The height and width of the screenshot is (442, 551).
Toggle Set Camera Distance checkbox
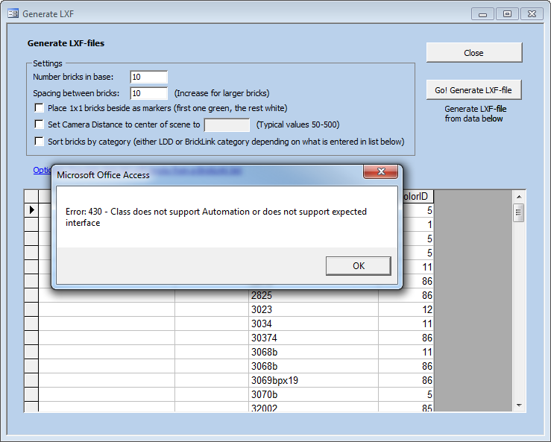click(40, 124)
